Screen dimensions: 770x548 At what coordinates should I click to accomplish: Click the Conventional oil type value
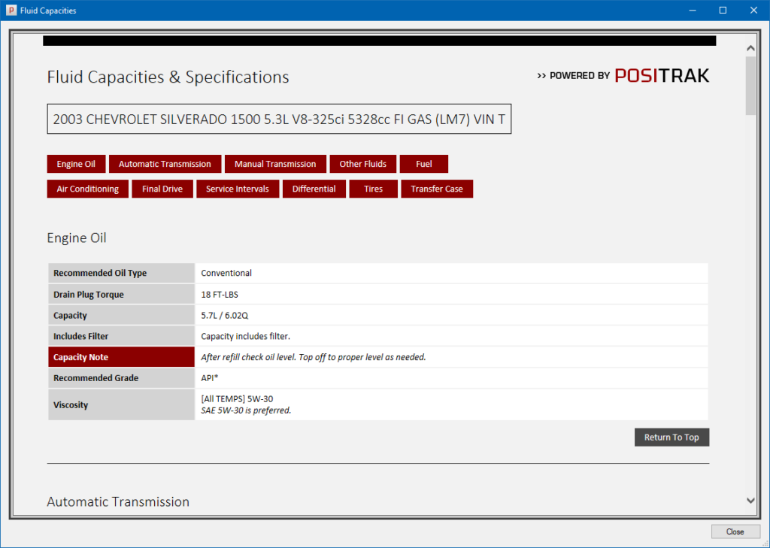tap(226, 273)
